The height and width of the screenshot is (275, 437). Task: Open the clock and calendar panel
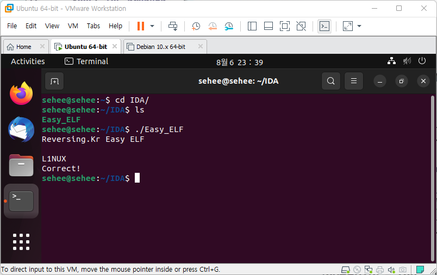click(x=240, y=62)
